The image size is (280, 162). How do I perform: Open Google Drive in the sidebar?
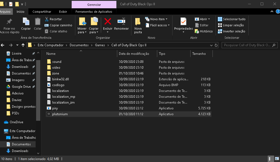pyautogui.click(x=21, y=87)
